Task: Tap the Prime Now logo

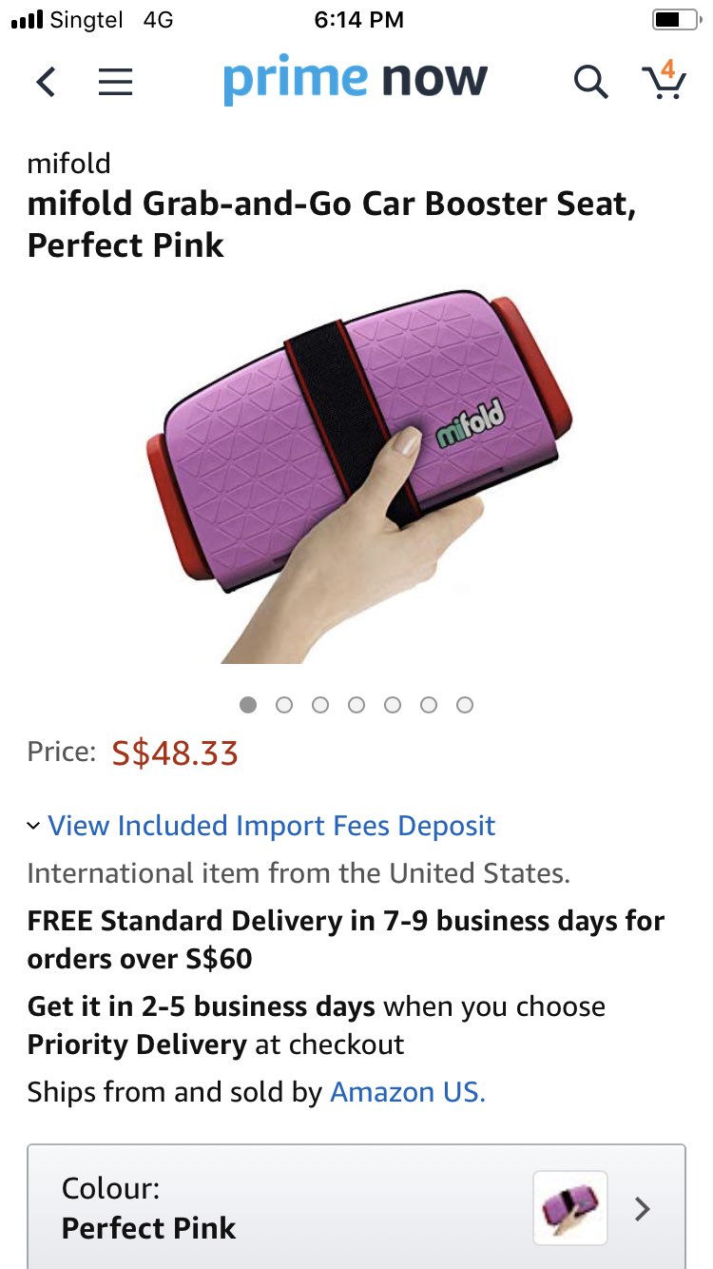Action: pyautogui.click(x=355, y=83)
